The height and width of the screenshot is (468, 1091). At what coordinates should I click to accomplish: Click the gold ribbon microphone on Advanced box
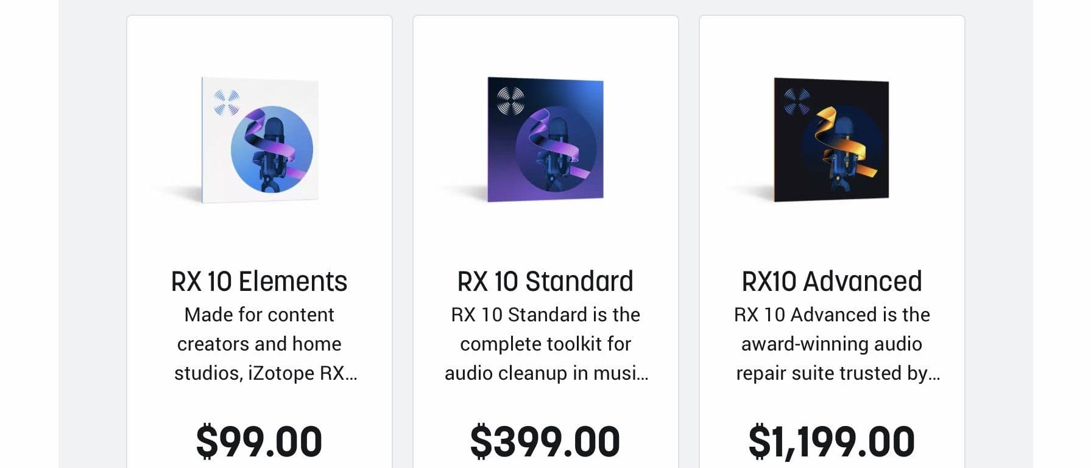[841, 150]
